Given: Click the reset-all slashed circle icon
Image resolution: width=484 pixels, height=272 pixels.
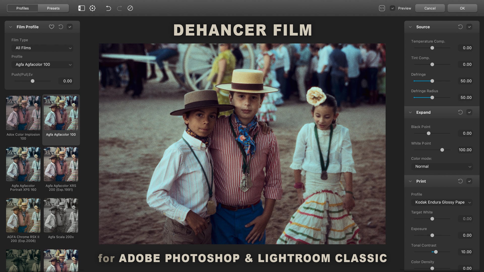Looking at the screenshot, I should click(130, 8).
